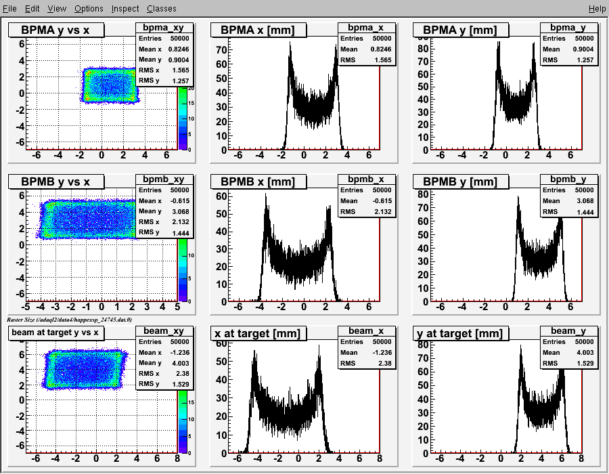Click the beam at target color palette
This screenshot has height=474, width=609.
182,422
